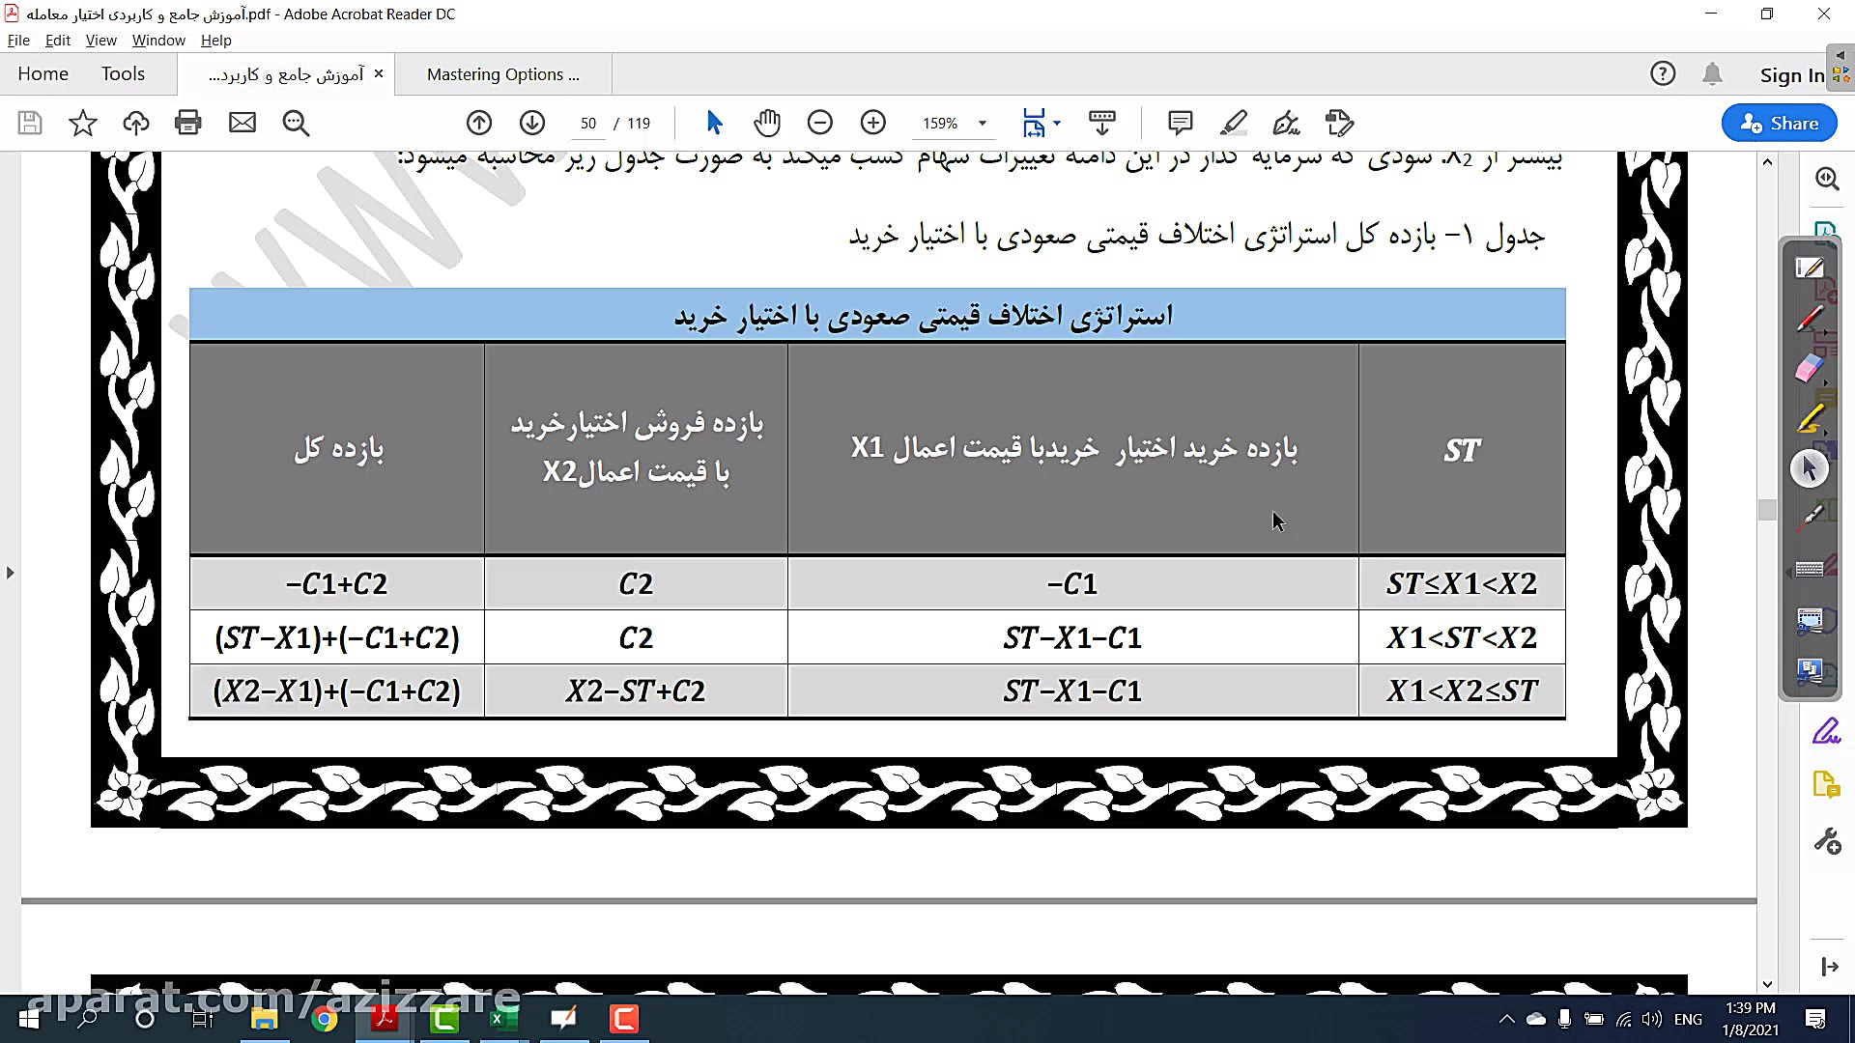Click the Find text magnifier icon

pos(296,123)
